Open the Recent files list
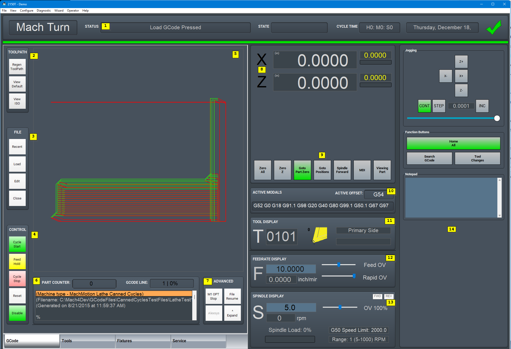The image size is (511, 349). click(17, 147)
